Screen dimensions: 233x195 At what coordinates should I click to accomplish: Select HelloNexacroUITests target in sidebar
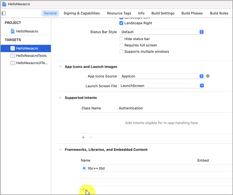coord(31,63)
